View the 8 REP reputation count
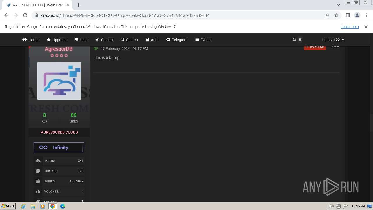Viewport: 373px width, 210px height. (x=45, y=118)
